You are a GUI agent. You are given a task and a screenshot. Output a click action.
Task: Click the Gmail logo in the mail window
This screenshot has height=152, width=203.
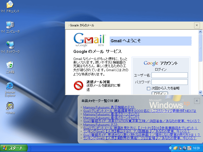[x=90, y=40]
